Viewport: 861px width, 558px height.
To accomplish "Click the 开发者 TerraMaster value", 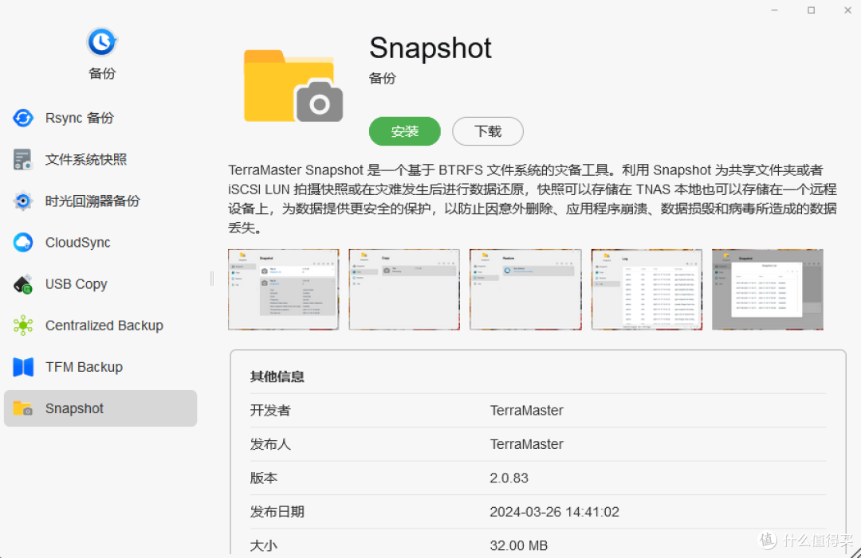I will tap(527, 410).
